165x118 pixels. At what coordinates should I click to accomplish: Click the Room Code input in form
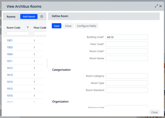(x=127, y=51)
